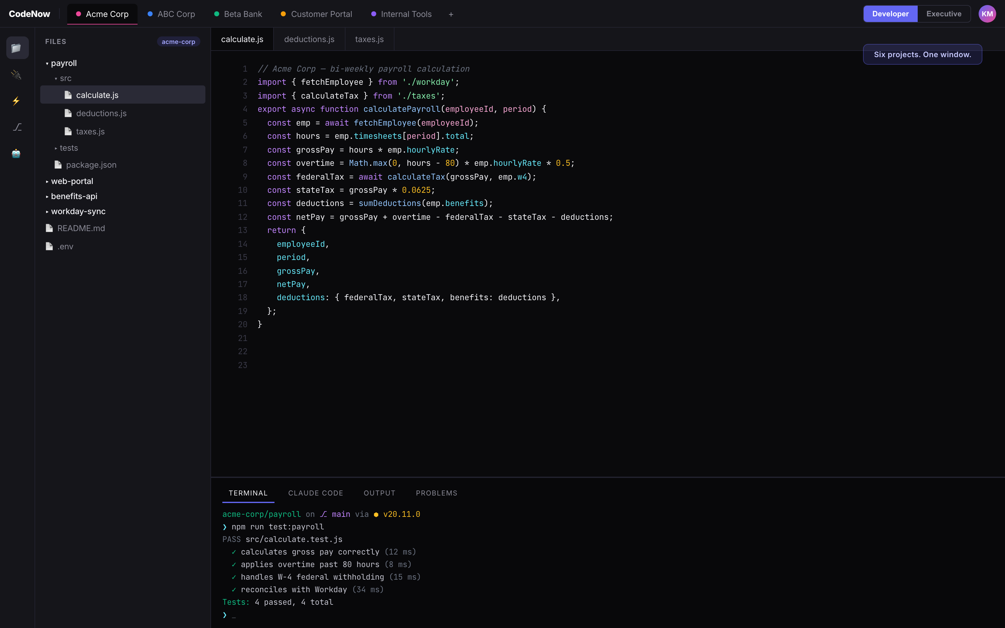Click the file icon beside calculate.js in tree

pyautogui.click(x=68, y=95)
